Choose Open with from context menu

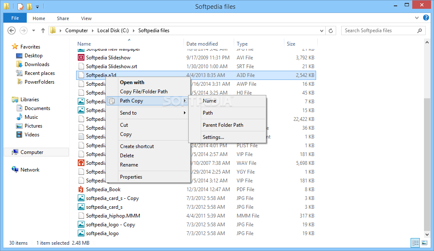[132, 82]
